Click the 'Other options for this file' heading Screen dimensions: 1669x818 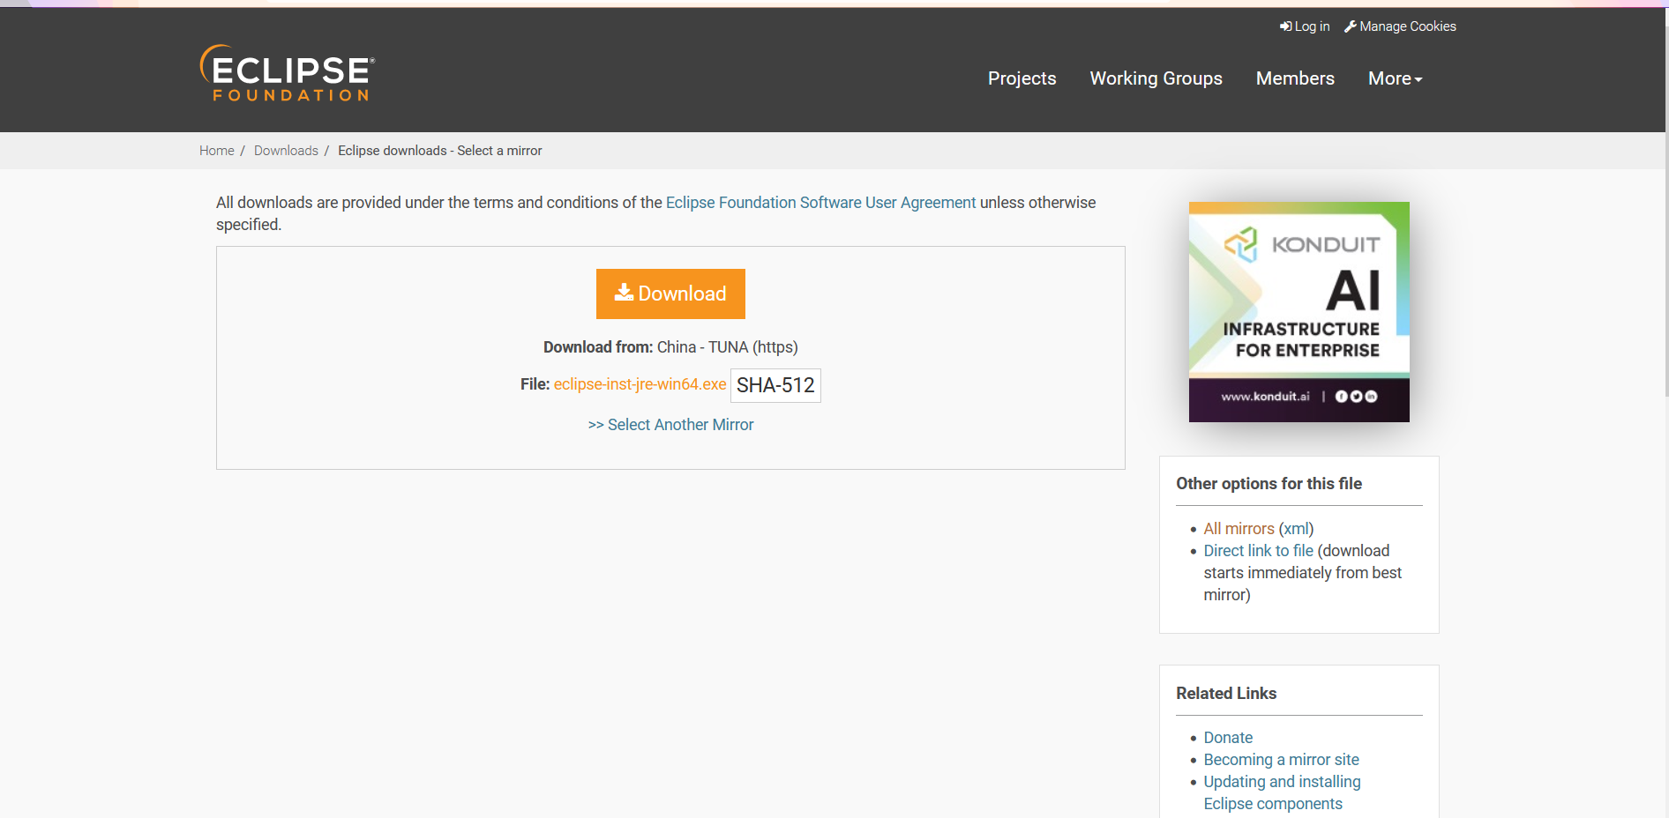click(x=1269, y=484)
